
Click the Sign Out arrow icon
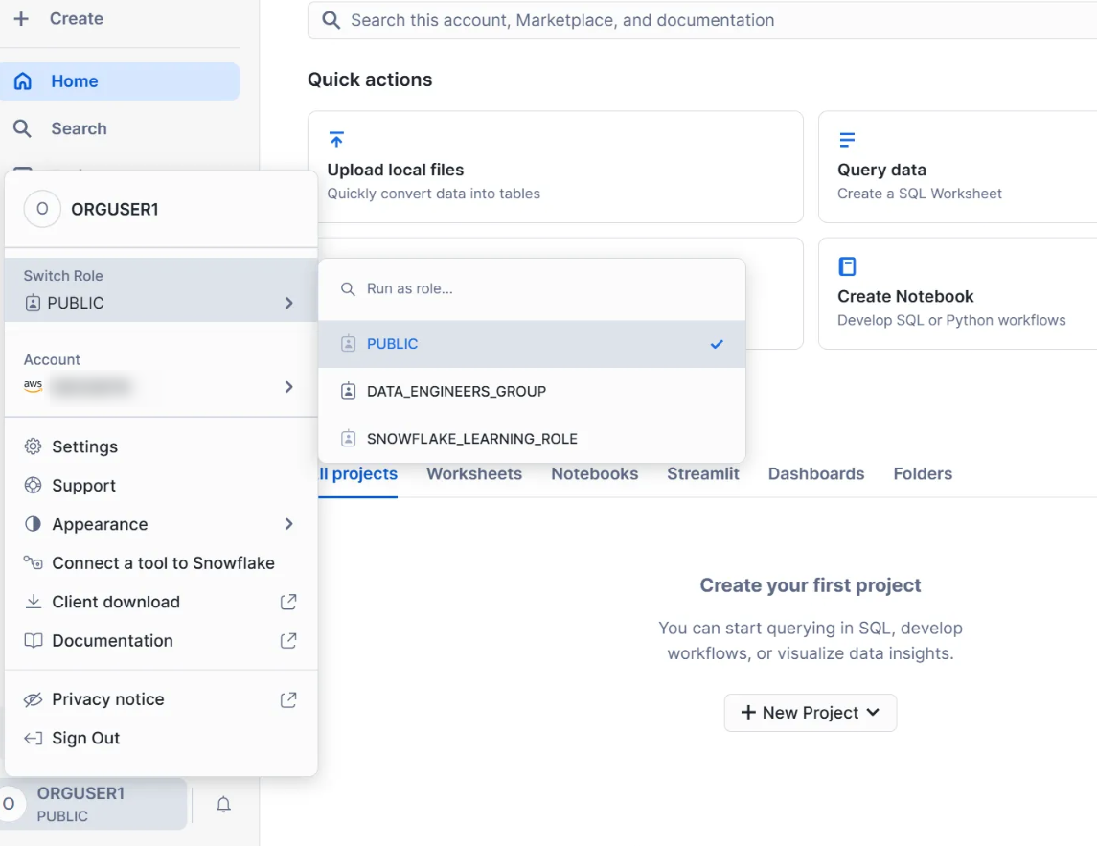pyautogui.click(x=33, y=739)
